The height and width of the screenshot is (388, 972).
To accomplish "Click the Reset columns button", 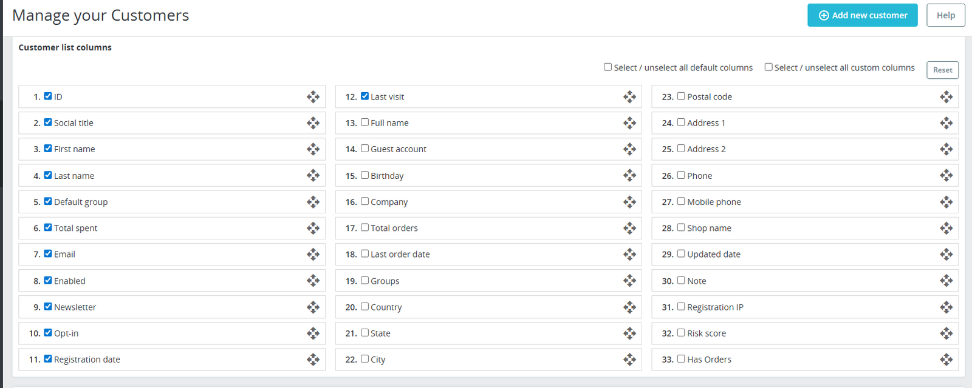I will (x=942, y=70).
